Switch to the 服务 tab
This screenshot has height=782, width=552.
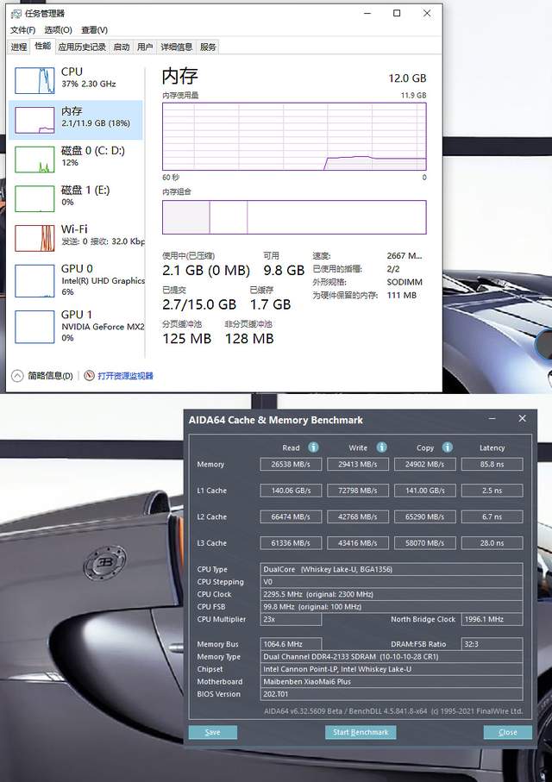(x=208, y=47)
